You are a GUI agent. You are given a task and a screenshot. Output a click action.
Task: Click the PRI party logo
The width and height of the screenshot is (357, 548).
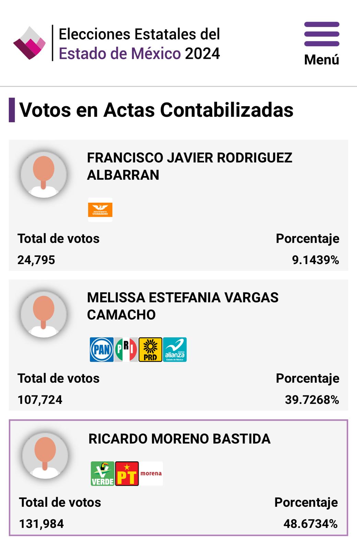click(126, 349)
